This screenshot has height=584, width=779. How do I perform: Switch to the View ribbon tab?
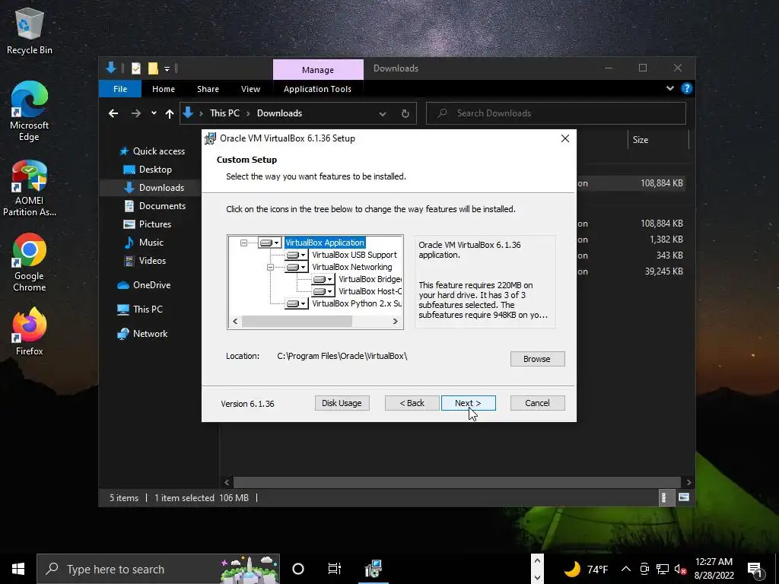point(250,89)
